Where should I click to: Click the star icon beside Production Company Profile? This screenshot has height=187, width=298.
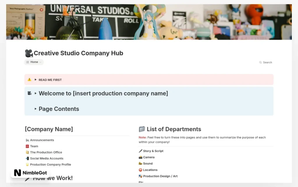pyautogui.click(x=27, y=165)
